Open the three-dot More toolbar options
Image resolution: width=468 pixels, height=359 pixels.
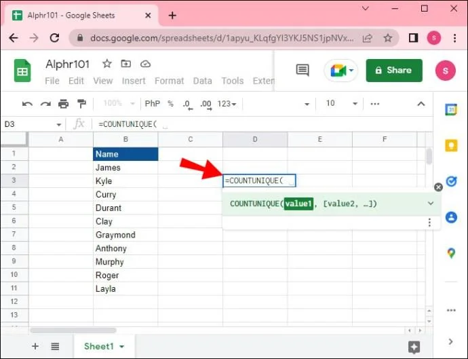click(374, 104)
